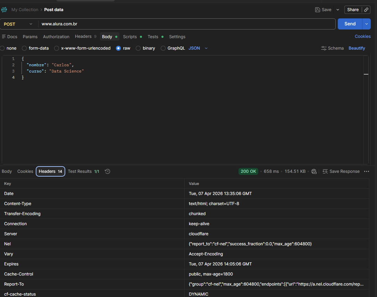
Task: Expand the JSON format dropdown
Action: coord(206,48)
